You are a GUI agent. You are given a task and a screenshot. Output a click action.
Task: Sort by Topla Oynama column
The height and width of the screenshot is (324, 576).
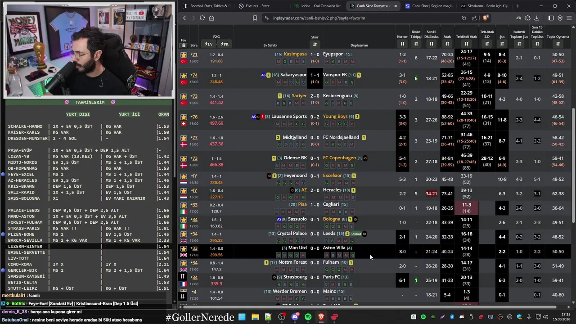(x=558, y=44)
